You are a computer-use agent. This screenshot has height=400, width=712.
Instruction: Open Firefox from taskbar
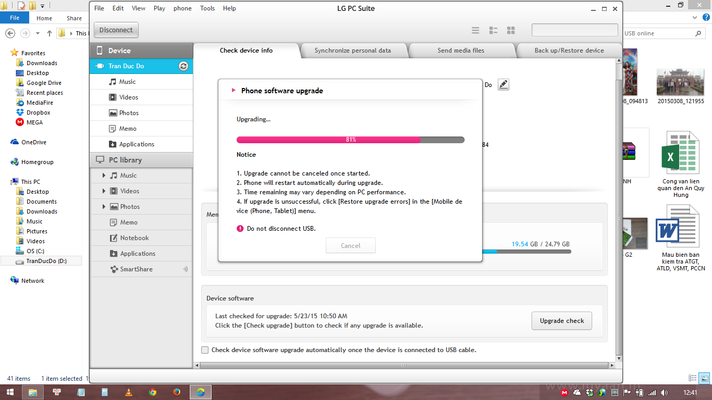177,392
